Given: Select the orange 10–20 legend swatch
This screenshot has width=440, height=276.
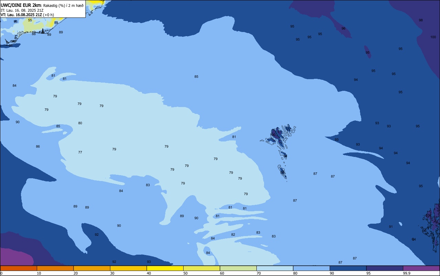Looking at the screenshot, I should click(x=55, y=268).
